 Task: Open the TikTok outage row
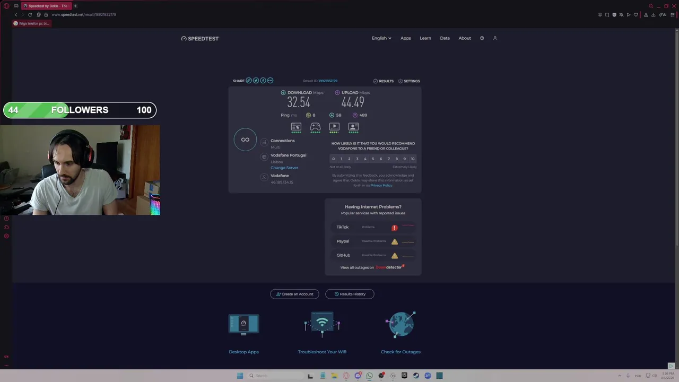point(373,227)
